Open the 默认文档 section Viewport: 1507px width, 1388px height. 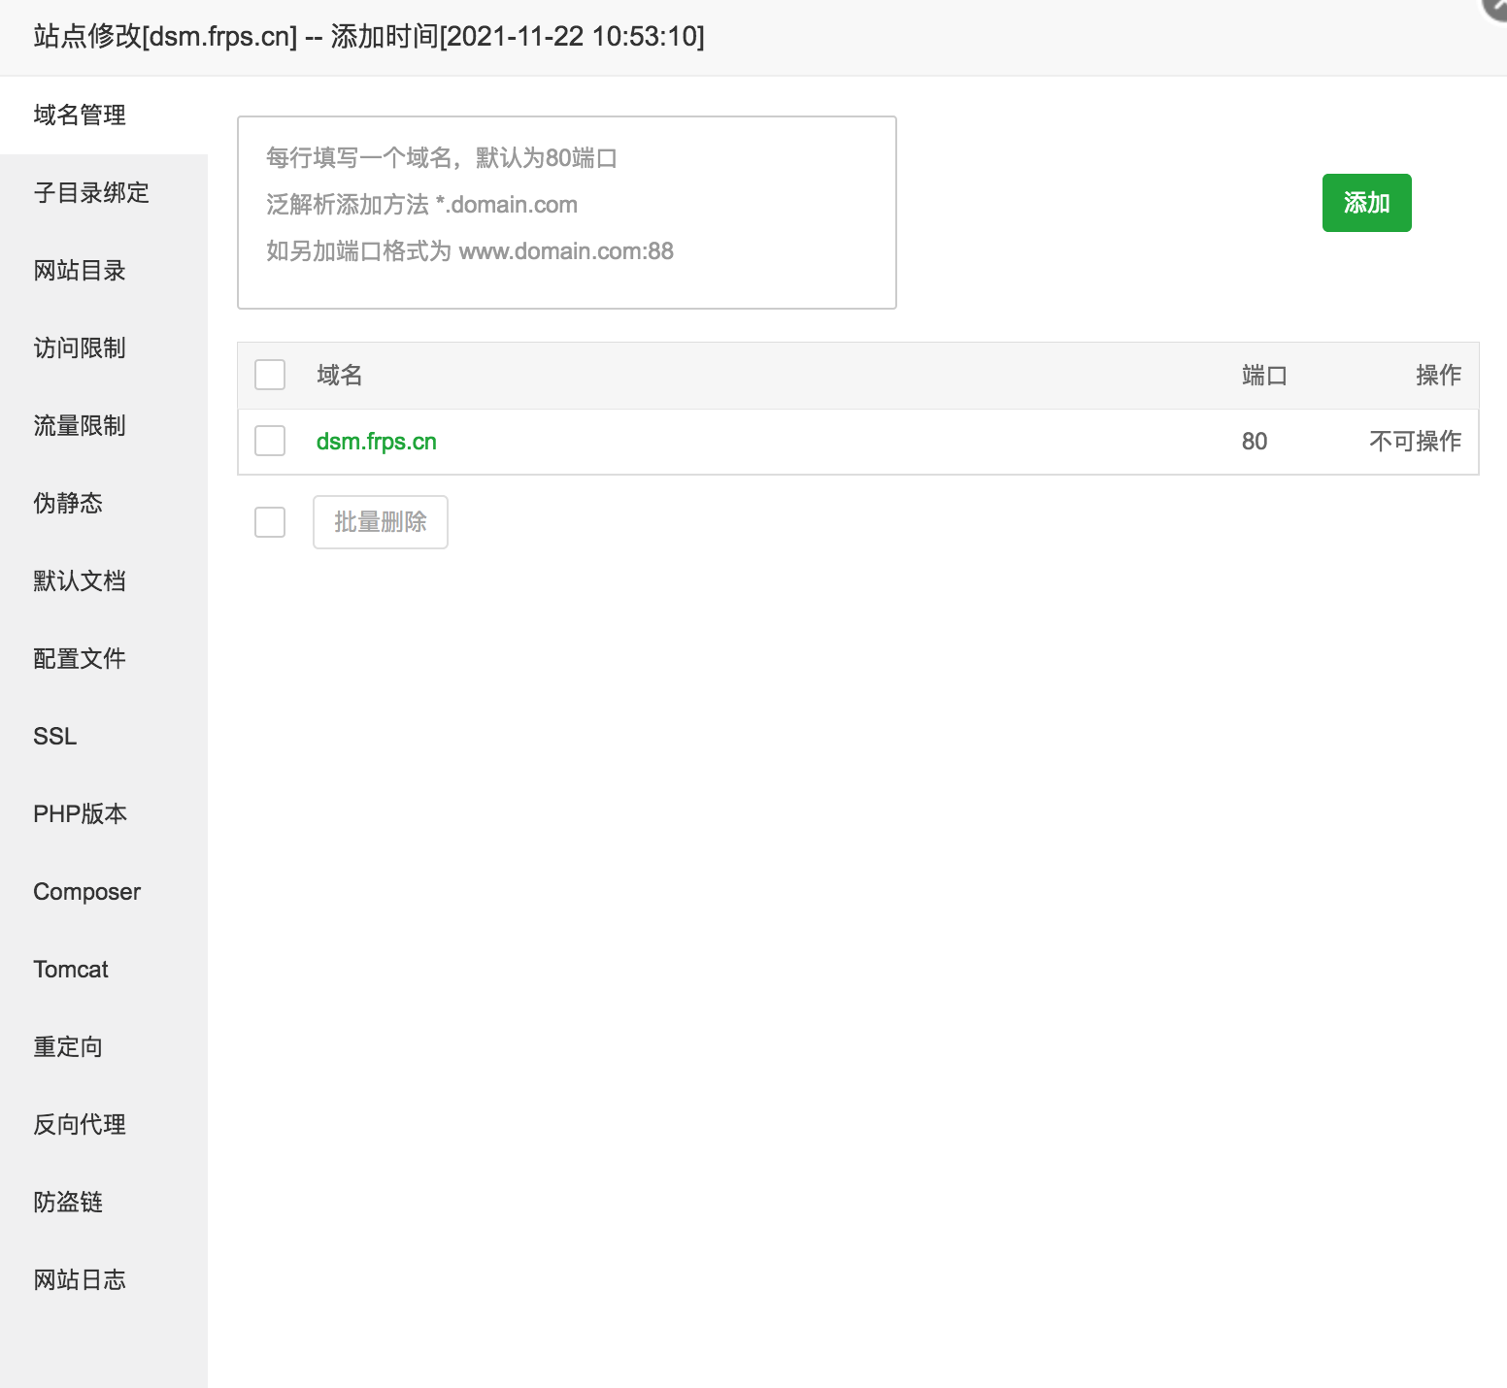pos(79,580)
